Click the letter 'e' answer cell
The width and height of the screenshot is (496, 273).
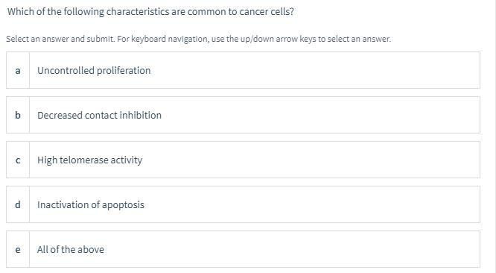pos(18,249)
